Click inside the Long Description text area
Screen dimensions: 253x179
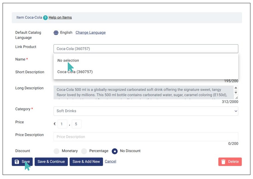(x=144, y=92)
